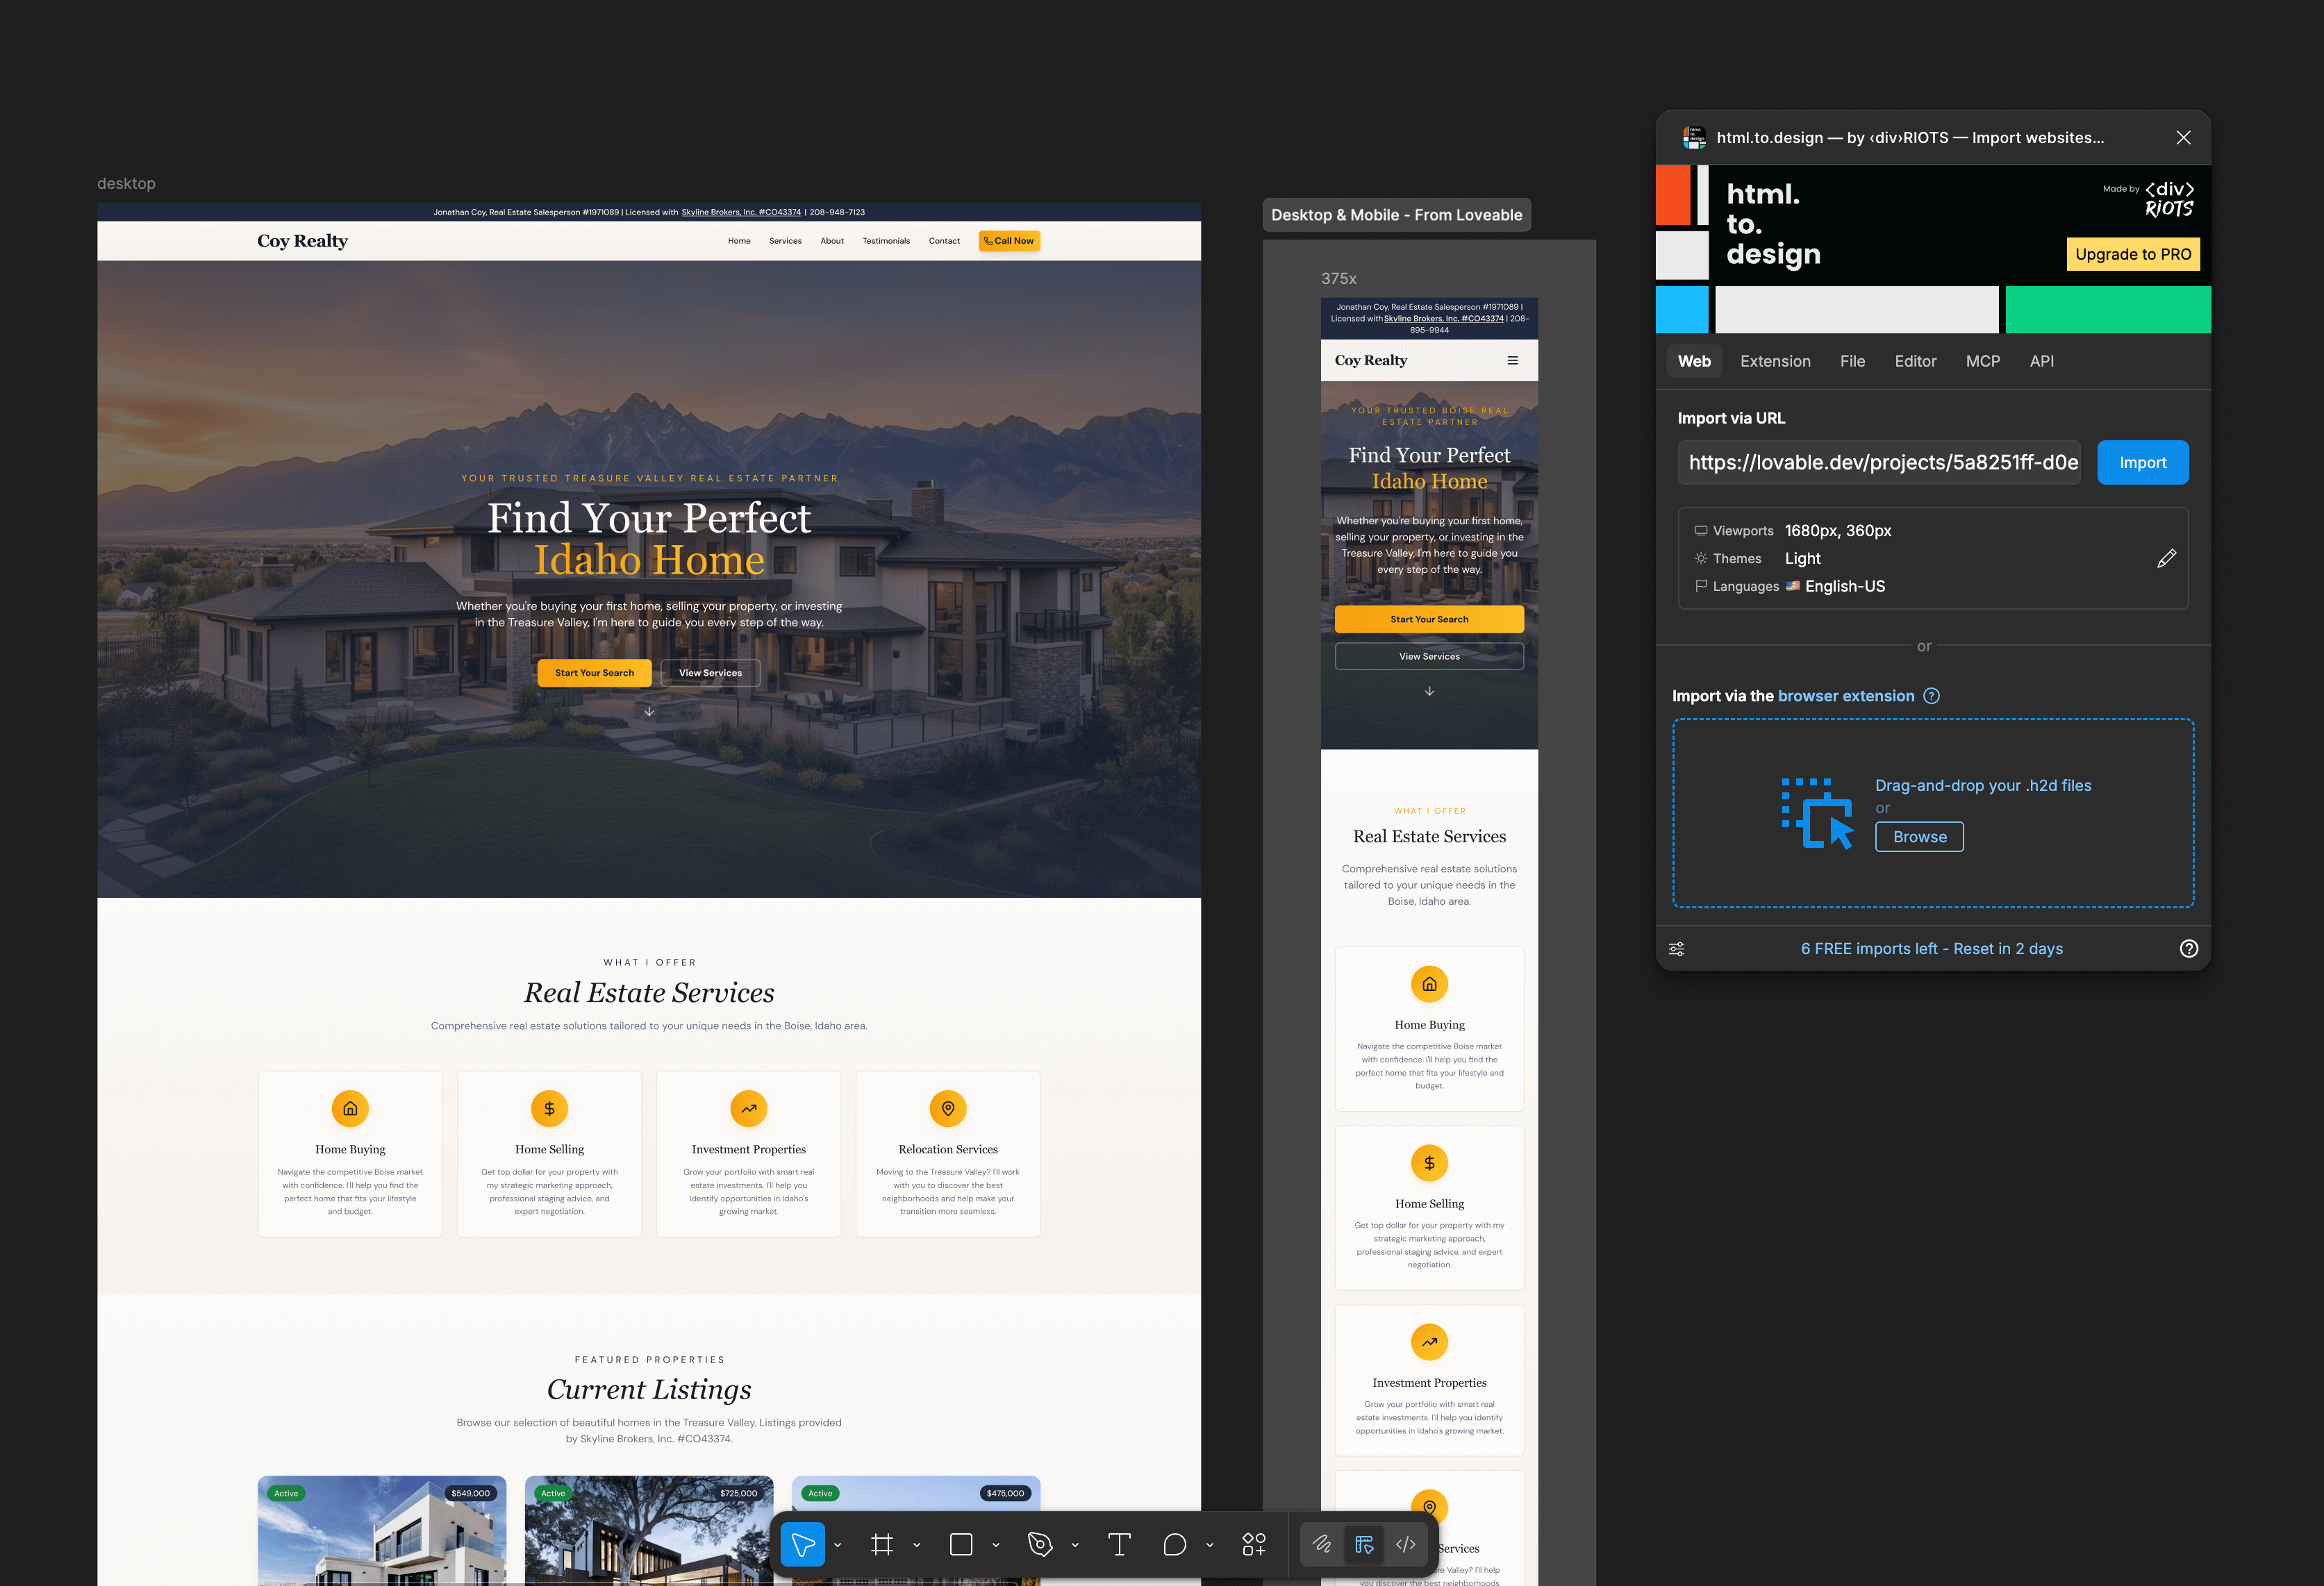Screen dimensions: 2324x1586
Task: Expand the Frame tool dropdown arrow
Action: (x=917, y=1545)
